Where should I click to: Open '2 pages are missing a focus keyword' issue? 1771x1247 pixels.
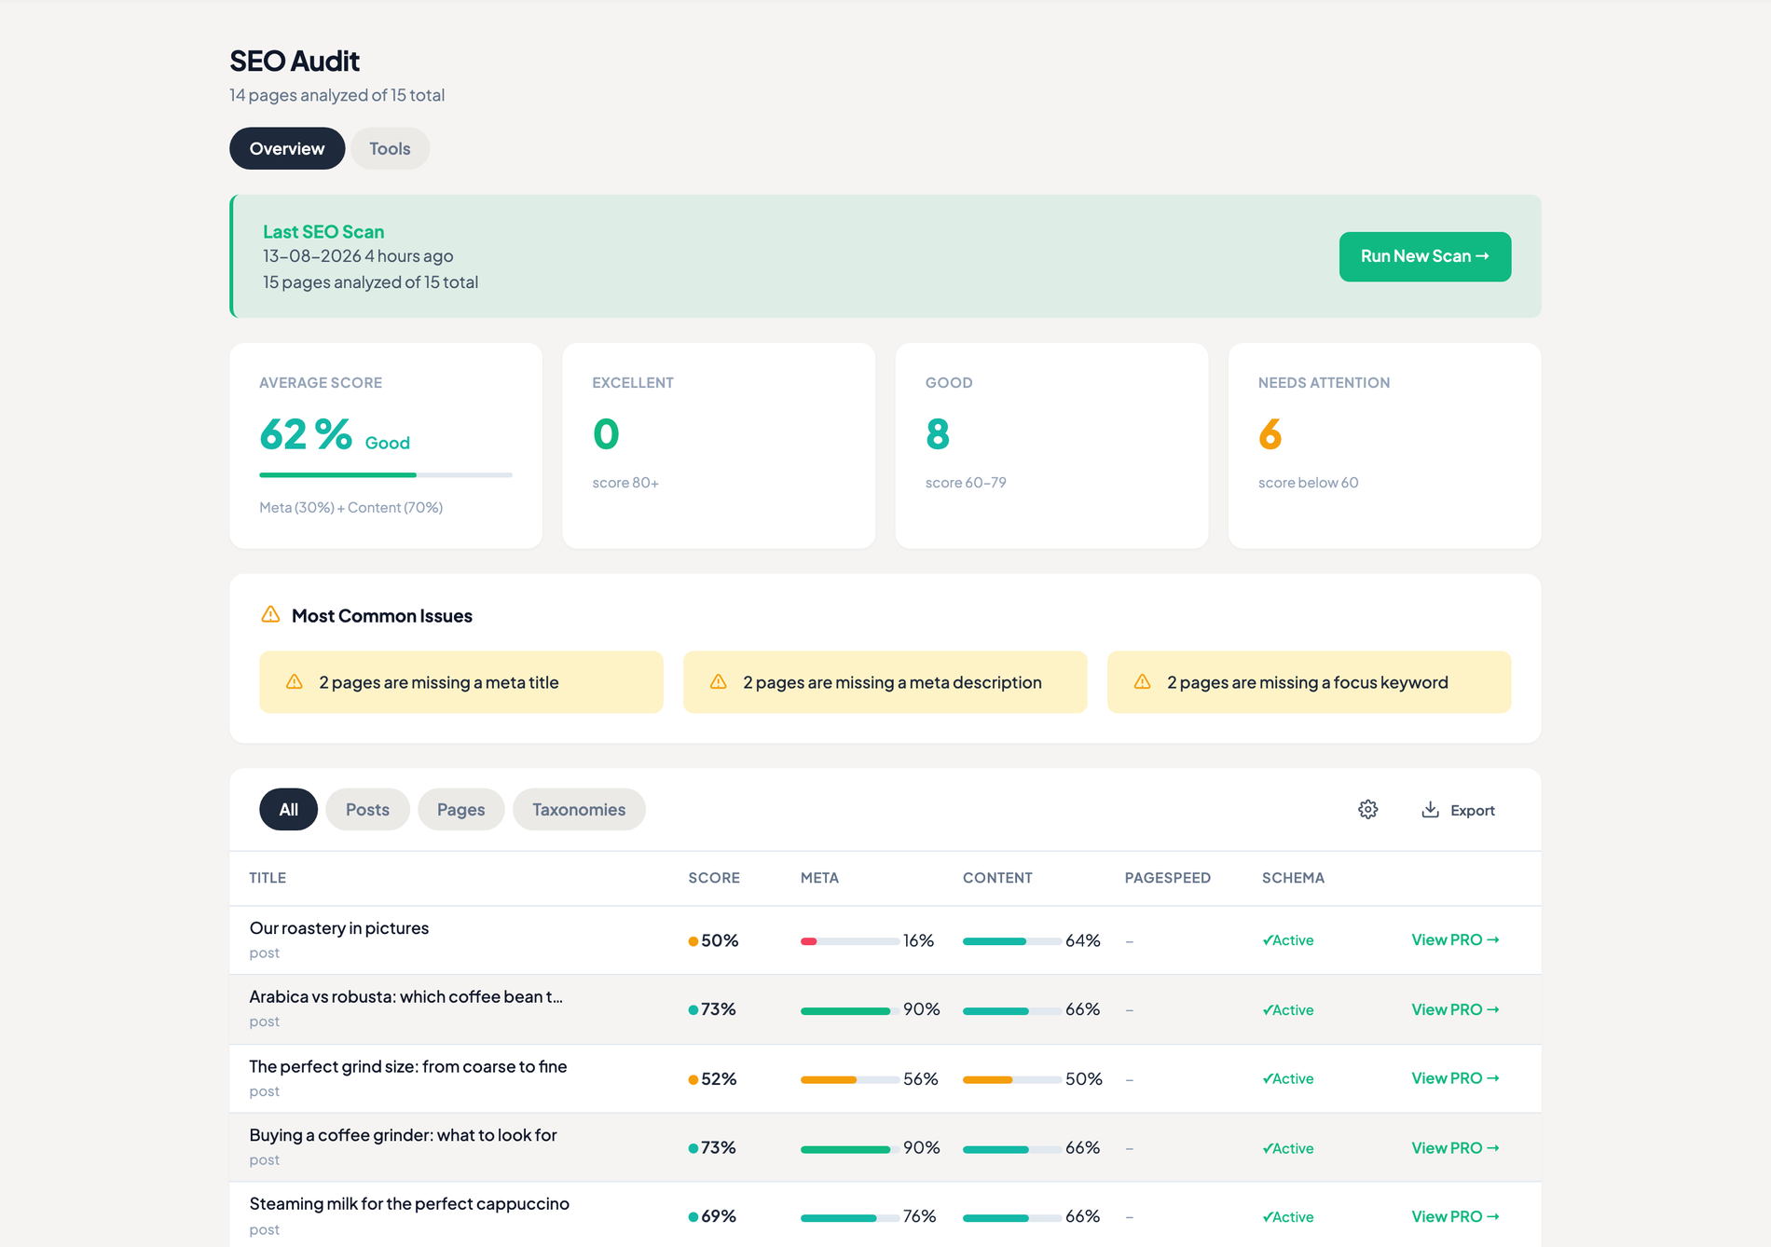pos(1309,682)
